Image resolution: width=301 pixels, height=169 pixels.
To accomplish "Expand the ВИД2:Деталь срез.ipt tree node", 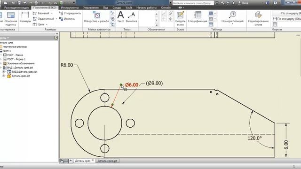I will pyautogui.click(x=4, y=72).
